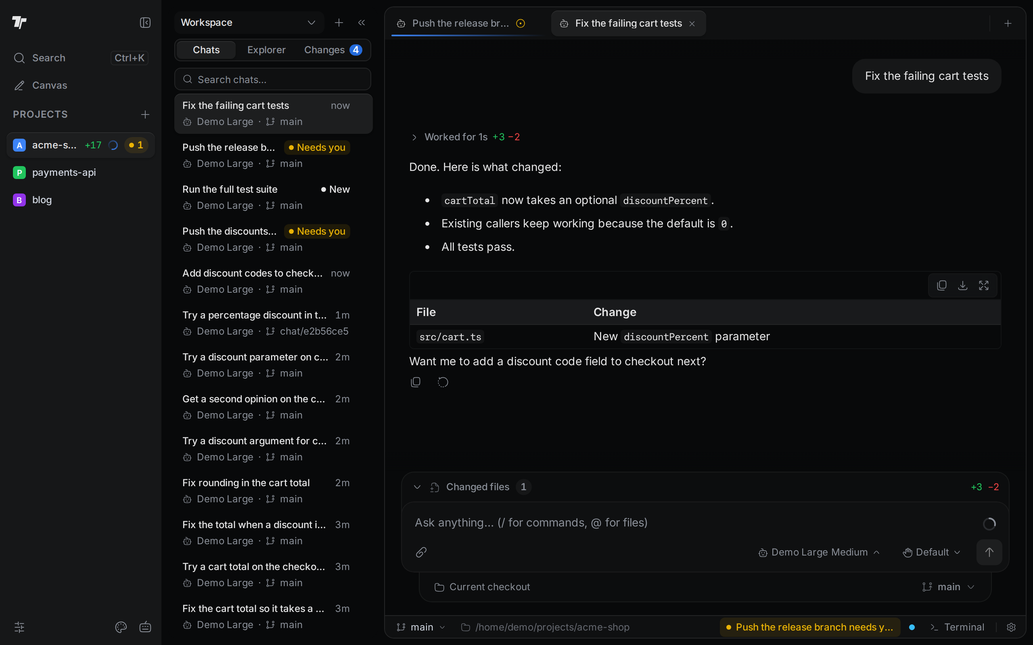Open the status bar main branch selector

(x=421, y=627)
